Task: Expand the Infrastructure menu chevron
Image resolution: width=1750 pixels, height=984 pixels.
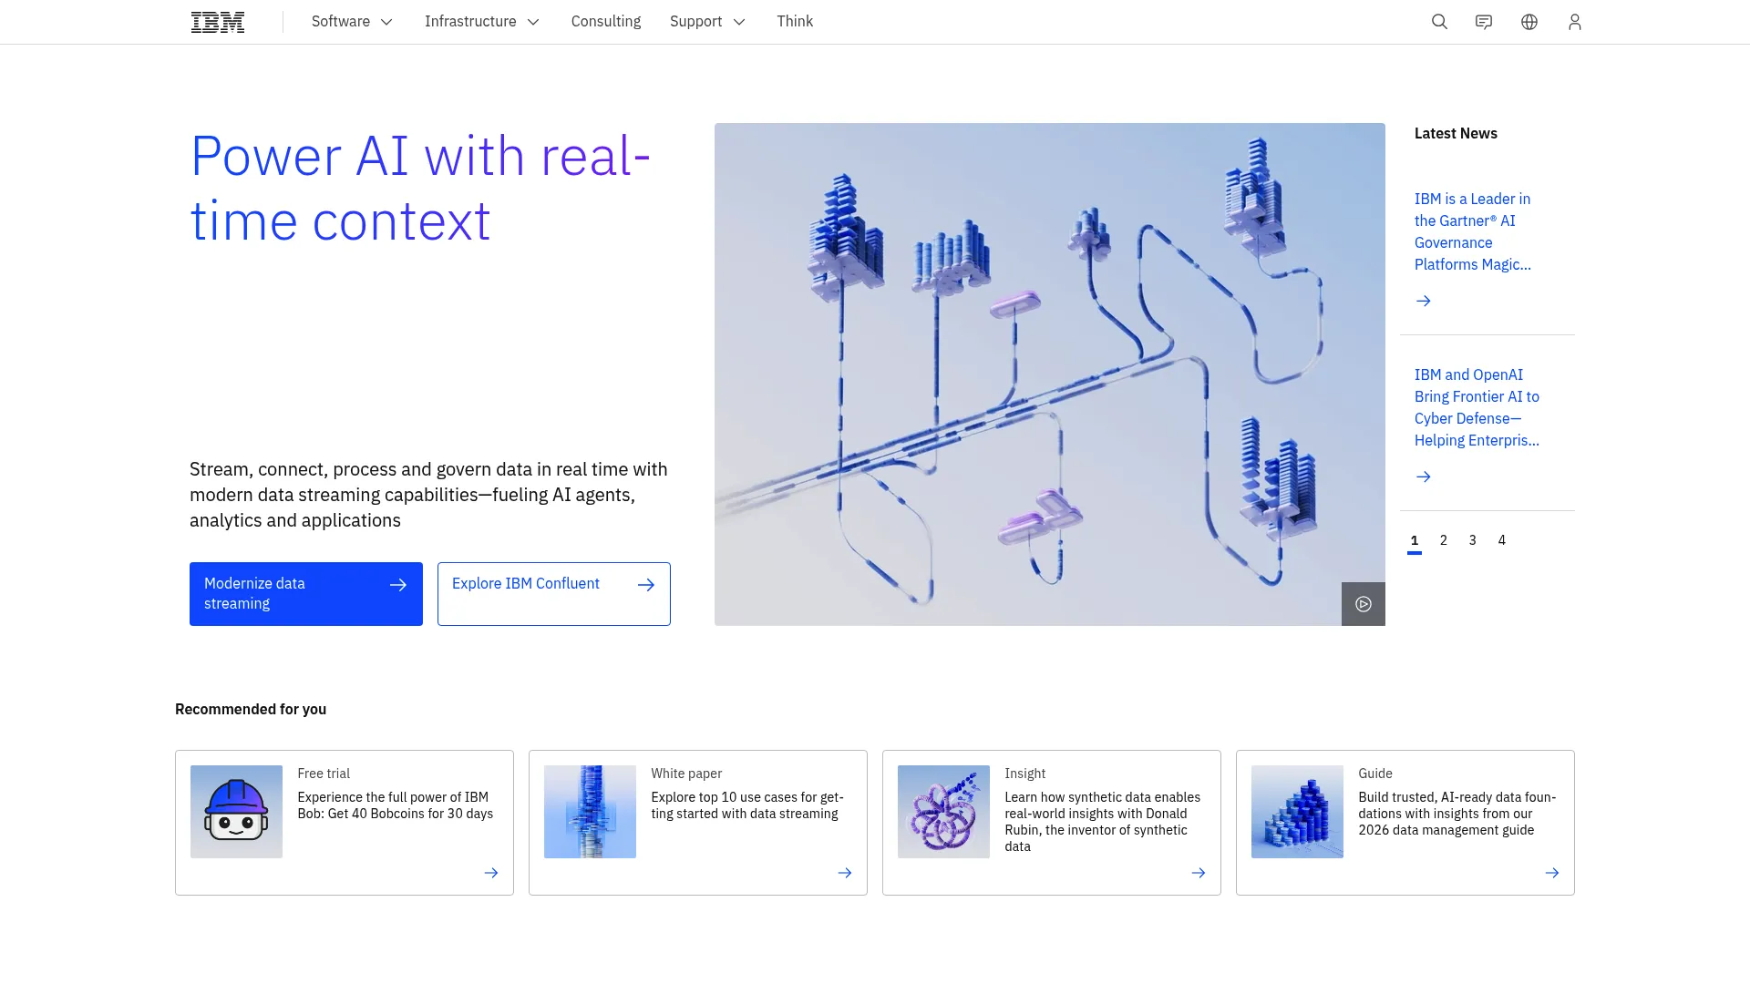Action: click(x=533, y=22)
